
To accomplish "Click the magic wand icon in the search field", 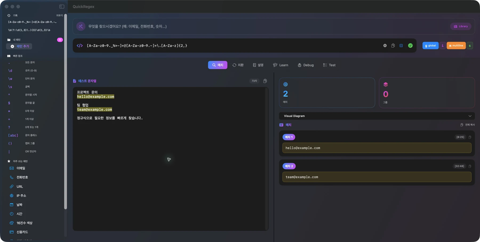I will pos(81,26).
